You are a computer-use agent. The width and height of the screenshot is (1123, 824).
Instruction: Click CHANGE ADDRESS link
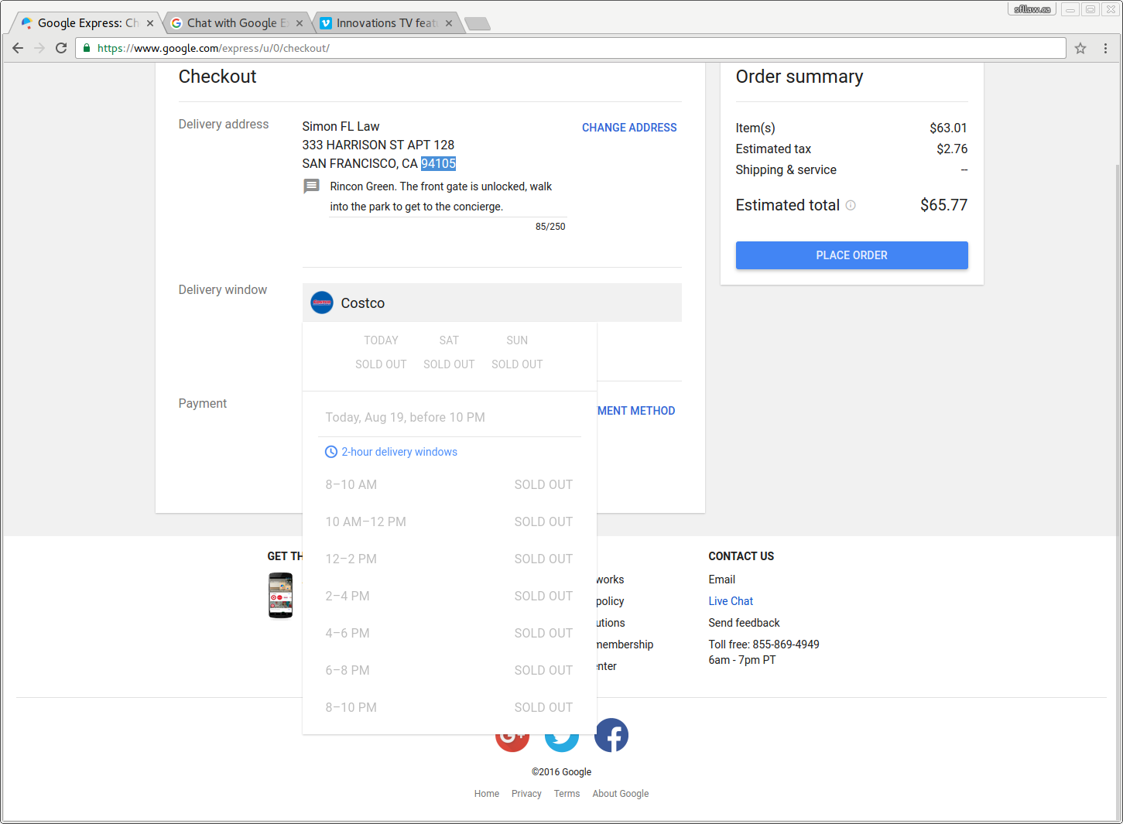(x=629, y=128)
